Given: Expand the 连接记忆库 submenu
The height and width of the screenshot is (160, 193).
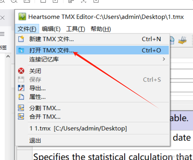Looking at the screenshot, I should coord(92,59).
